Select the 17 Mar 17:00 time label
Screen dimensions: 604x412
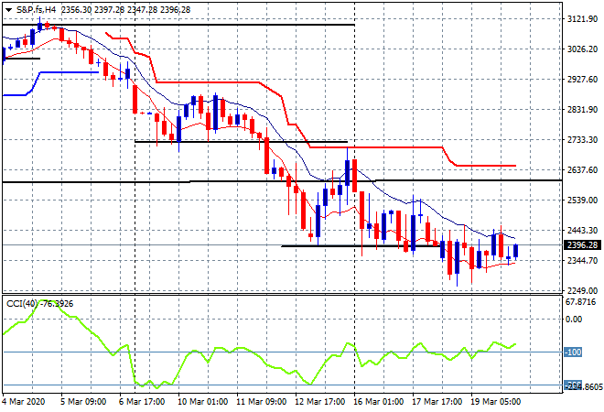(437, 402)
